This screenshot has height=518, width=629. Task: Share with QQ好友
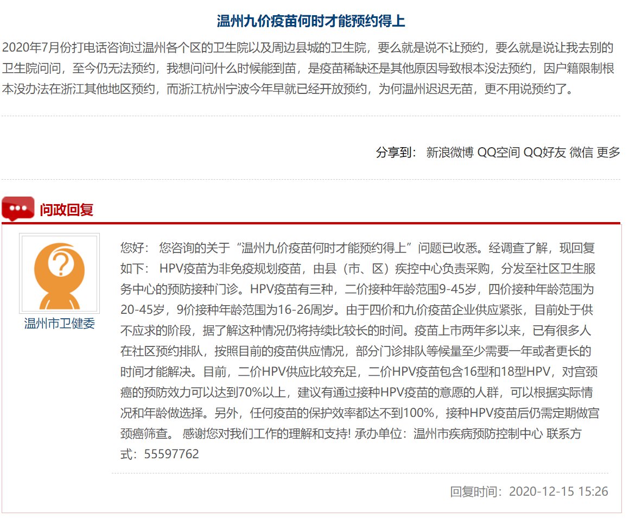[x=544, y=153]
